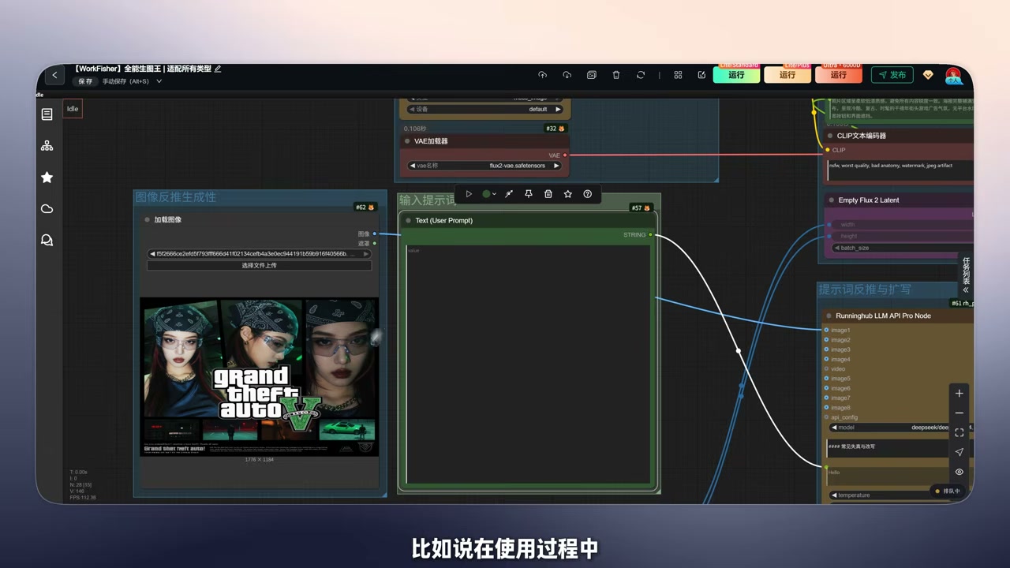Fit the canvas view with the frame icon
Viewport: 1010px width, 568px height.
point(959,433)
